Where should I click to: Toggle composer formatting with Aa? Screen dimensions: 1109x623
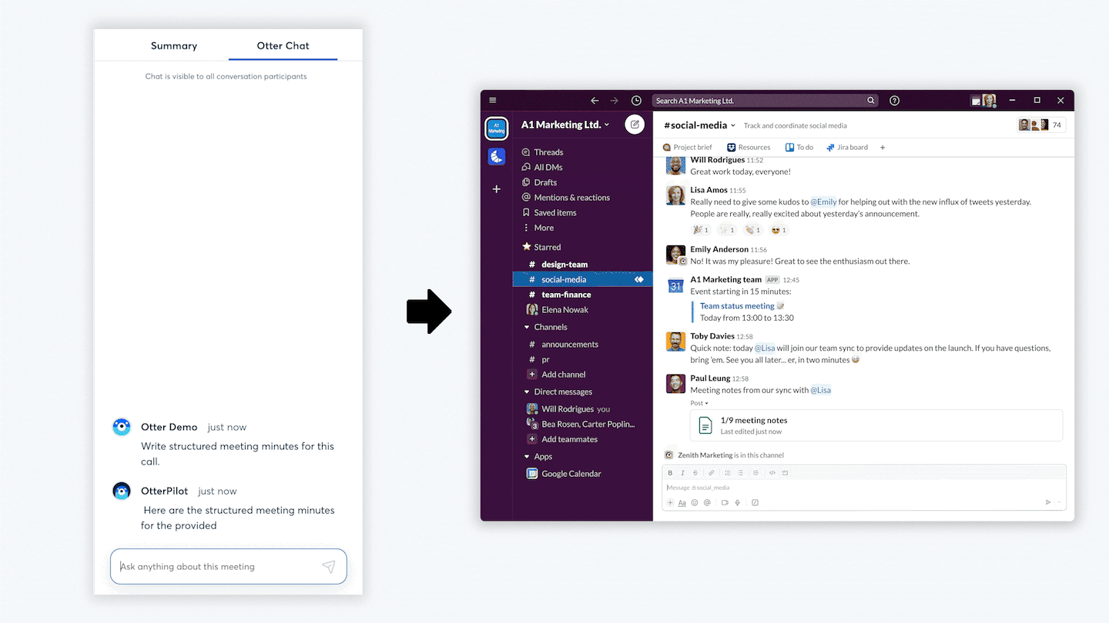point(682,503)
